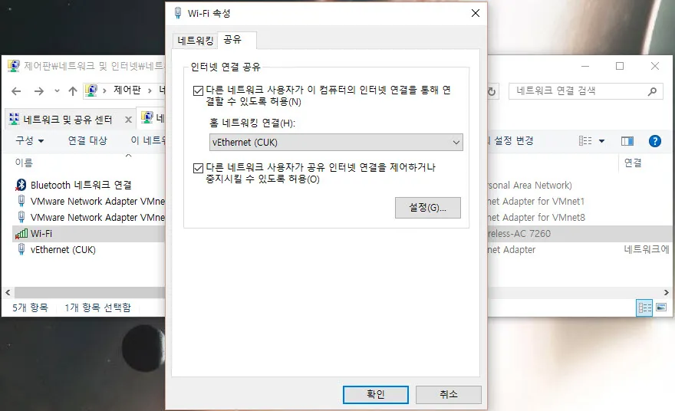Go back in the network connections window
This screenshot has width=675, height=411.
pos(16,90)
